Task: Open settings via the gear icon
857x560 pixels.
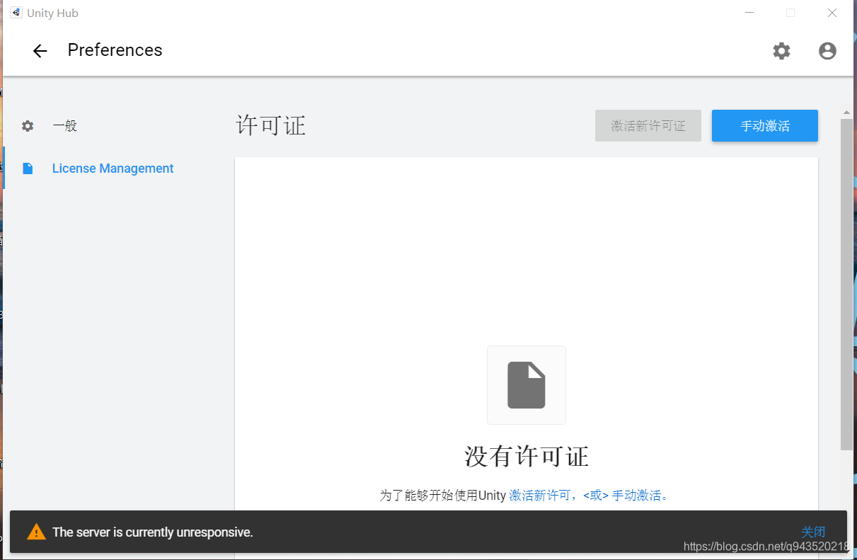Action: [x=781, y=51]
